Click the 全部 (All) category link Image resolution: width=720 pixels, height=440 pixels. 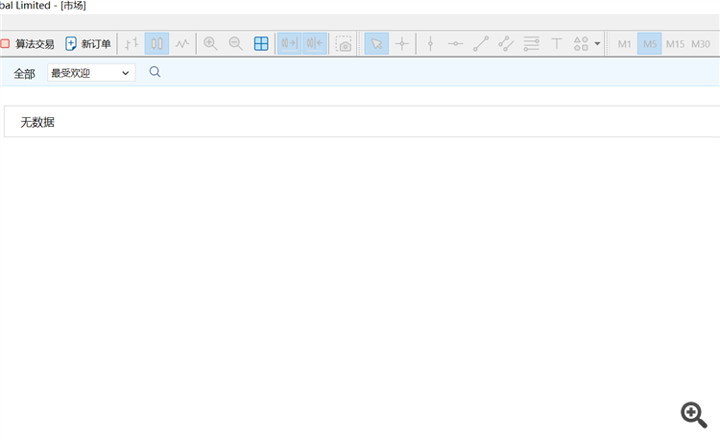[x=24, y=73]
